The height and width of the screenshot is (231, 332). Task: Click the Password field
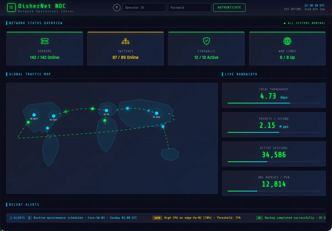coord(190,7)
